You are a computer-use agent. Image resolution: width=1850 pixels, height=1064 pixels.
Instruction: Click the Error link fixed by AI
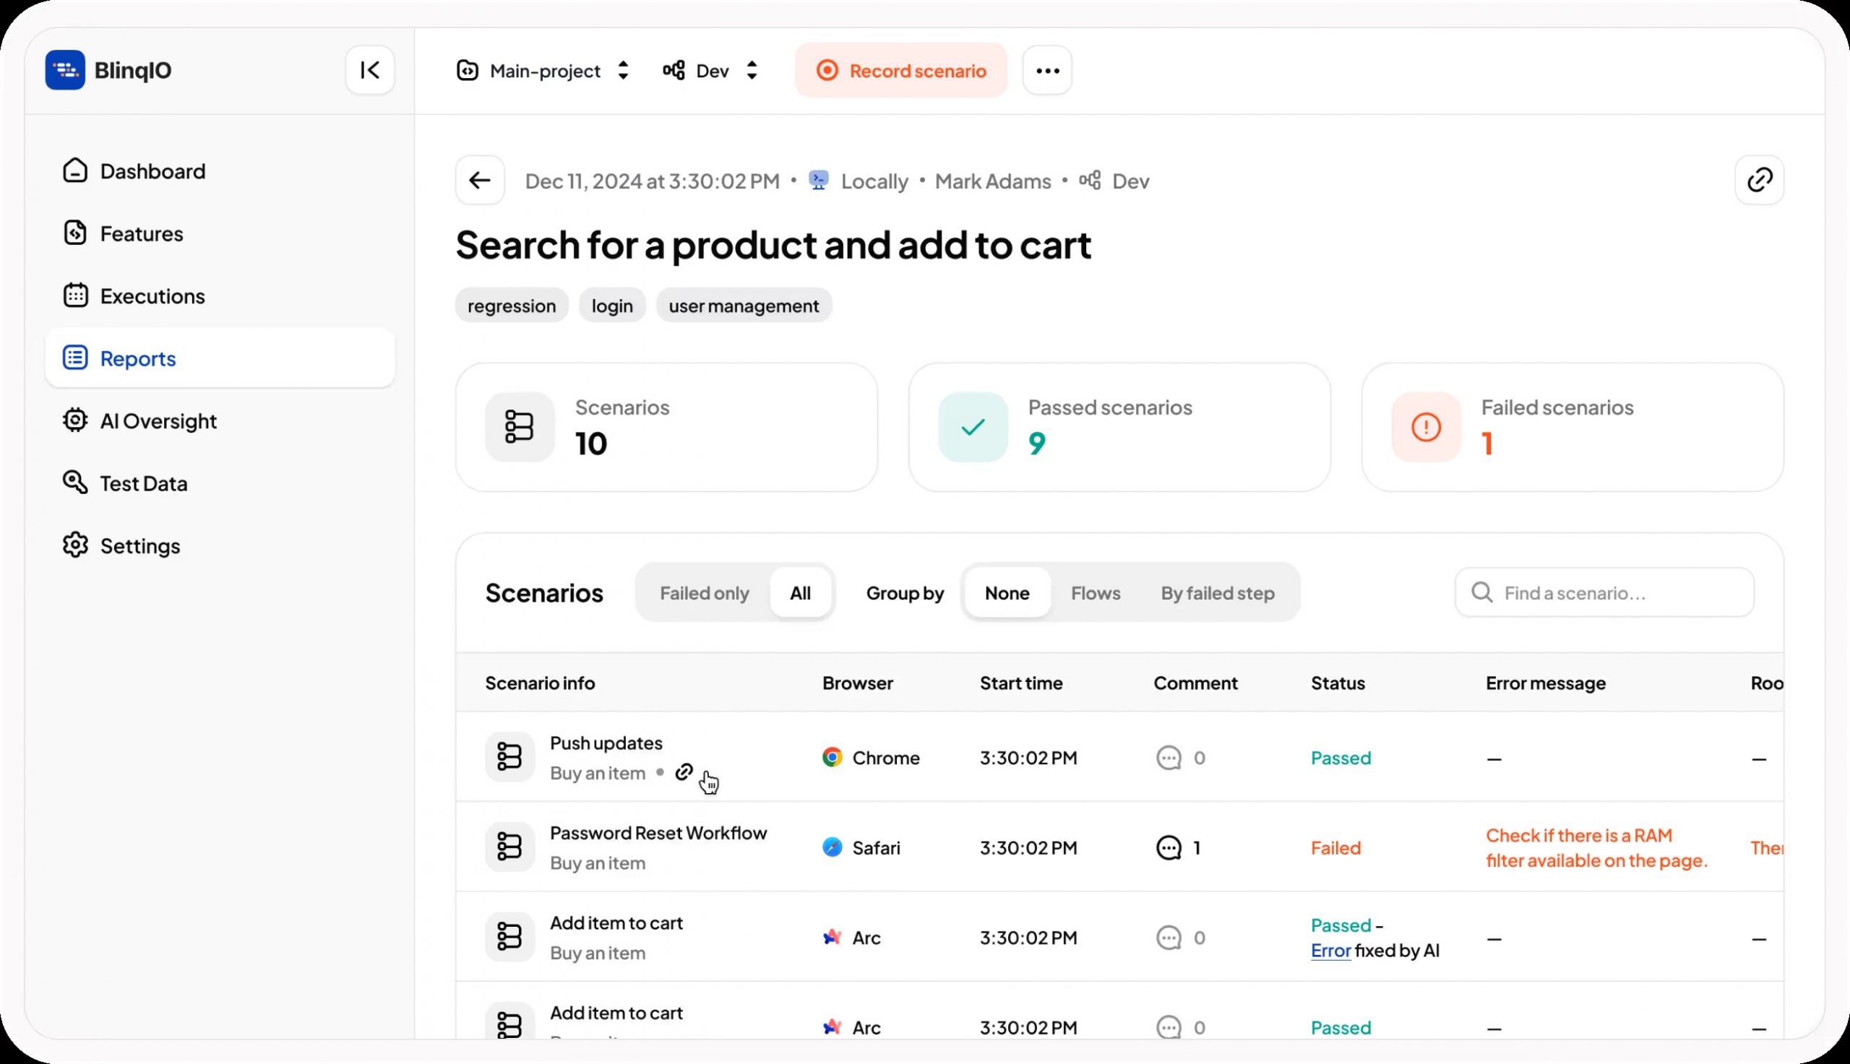pos(1330,951)
